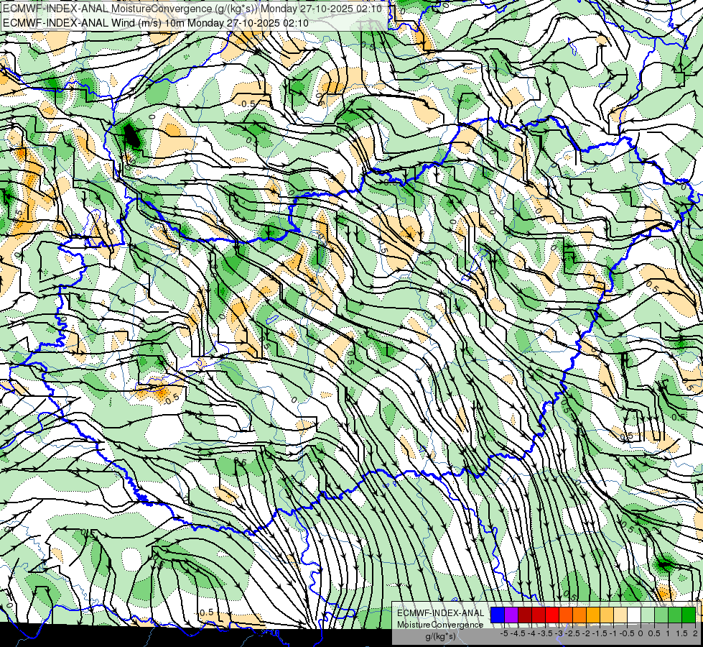Click the '-3' legend scale value
This screenshot has height=647, width=703.
(559, 633)
